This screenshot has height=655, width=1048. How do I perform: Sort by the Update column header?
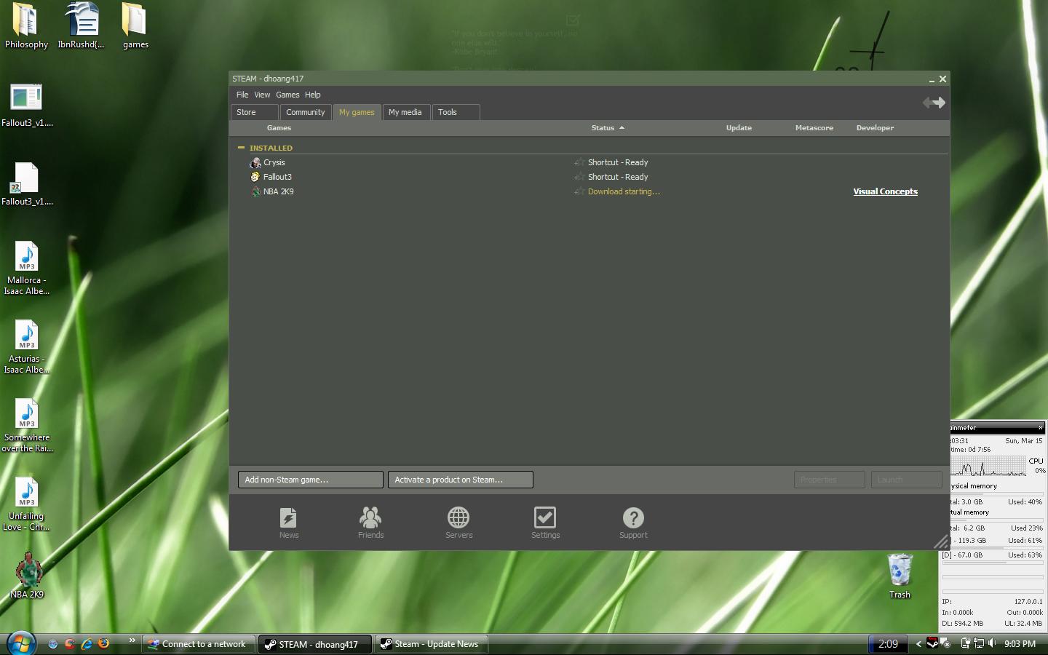739,128
